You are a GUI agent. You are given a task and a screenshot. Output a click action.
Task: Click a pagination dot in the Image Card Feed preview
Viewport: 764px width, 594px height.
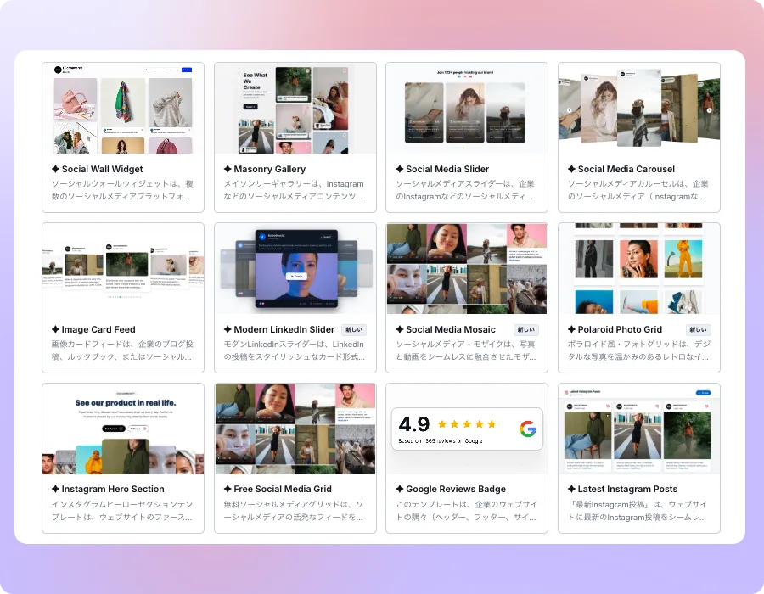pos(119,297)
